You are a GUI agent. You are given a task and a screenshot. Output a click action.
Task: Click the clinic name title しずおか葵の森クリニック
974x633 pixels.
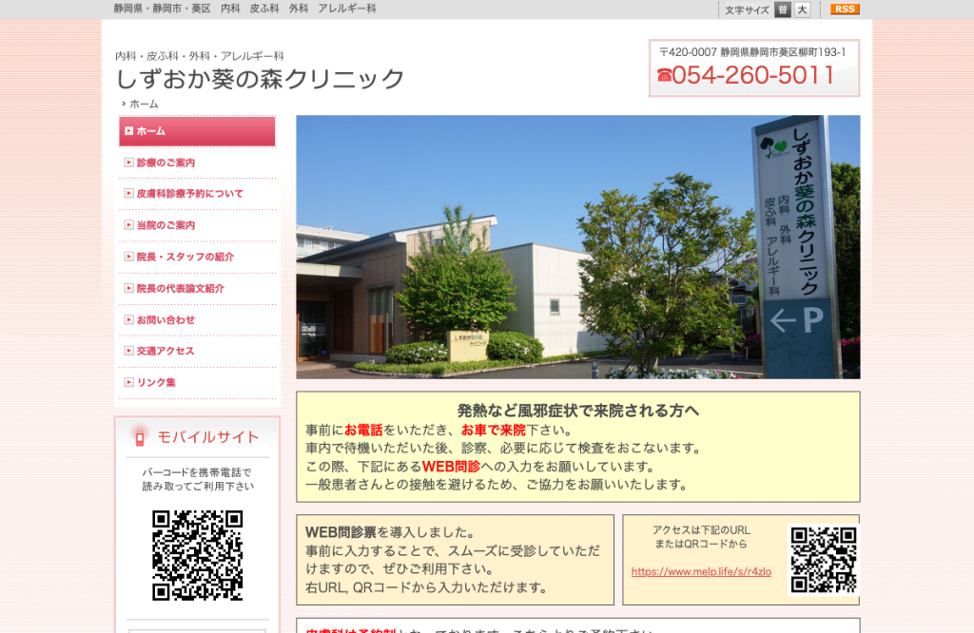(261, 79)
